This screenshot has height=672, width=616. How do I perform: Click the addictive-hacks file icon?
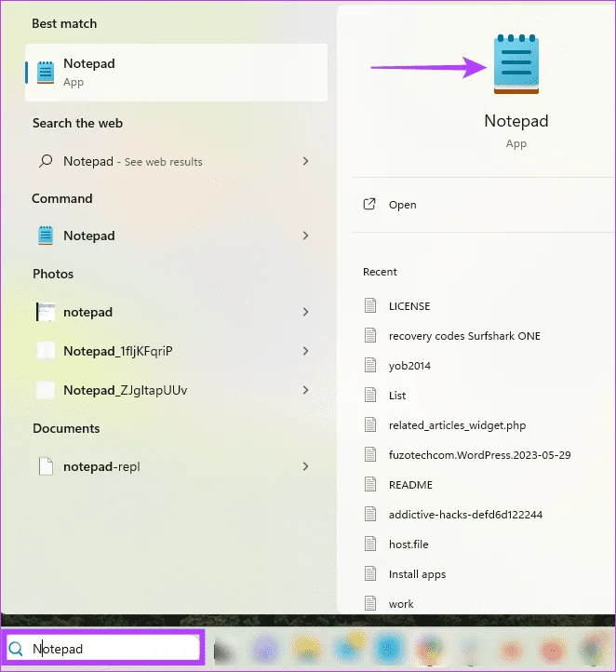(370, 514)
